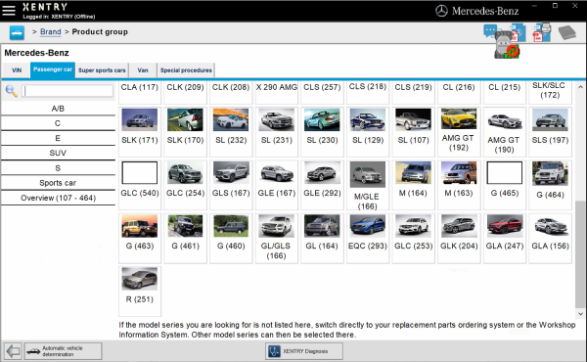Select the CLA (117) model entry
587x362 pixels.
pyautogui.click(x=140, y=92)
